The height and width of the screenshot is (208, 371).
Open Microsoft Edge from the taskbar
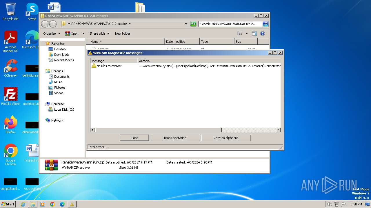tap(62, 204)
